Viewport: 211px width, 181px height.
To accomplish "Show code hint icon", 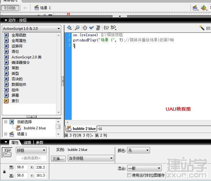I will [x=106, y=28].
